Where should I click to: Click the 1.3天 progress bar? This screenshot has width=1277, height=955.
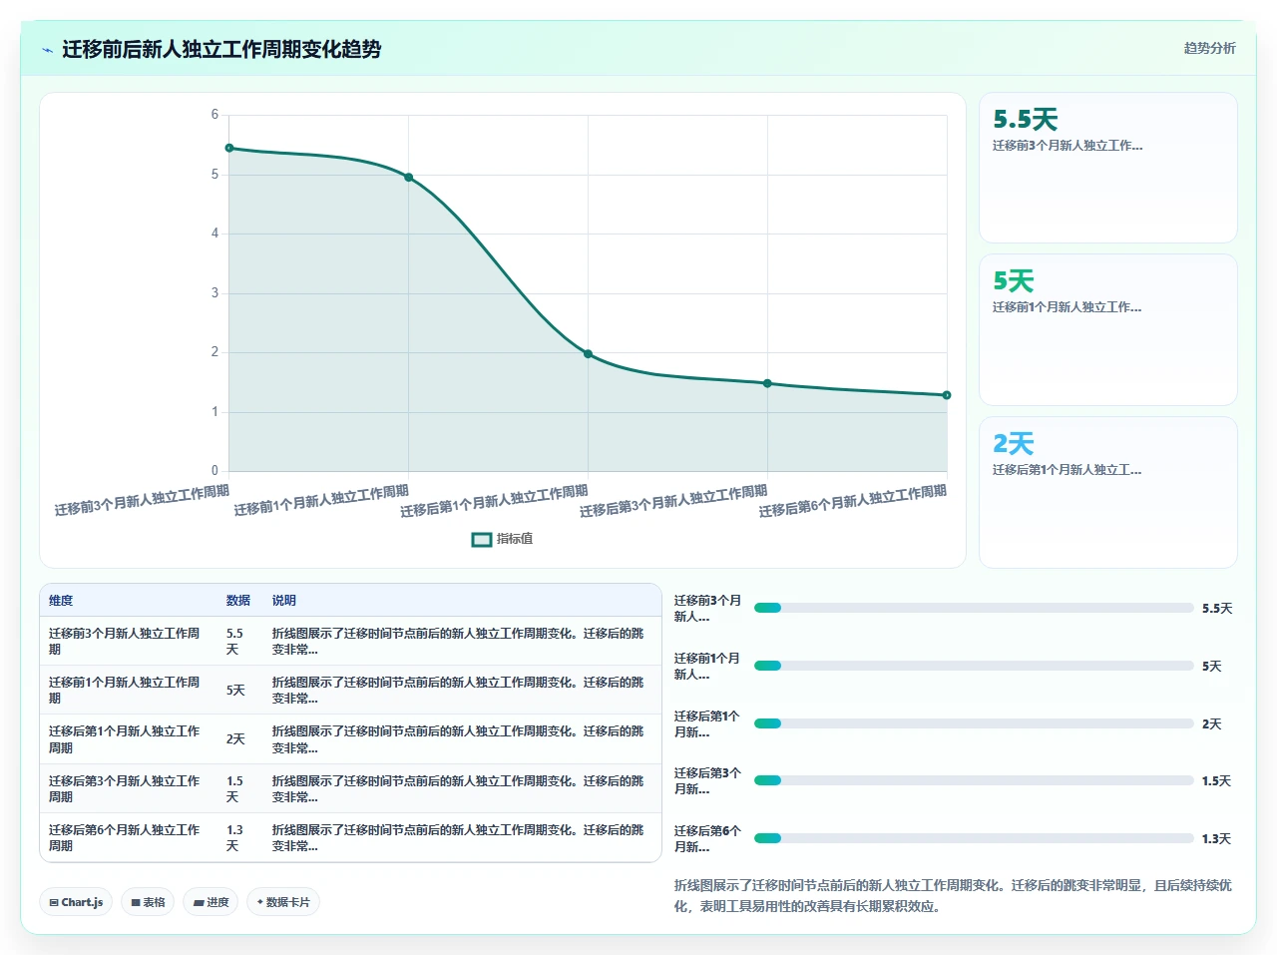click(974, 838)
